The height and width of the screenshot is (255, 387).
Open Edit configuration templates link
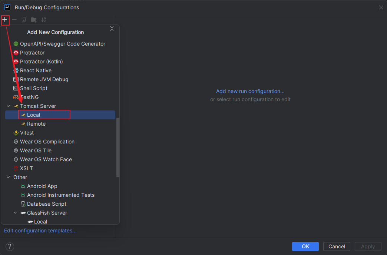pos(40,231)
